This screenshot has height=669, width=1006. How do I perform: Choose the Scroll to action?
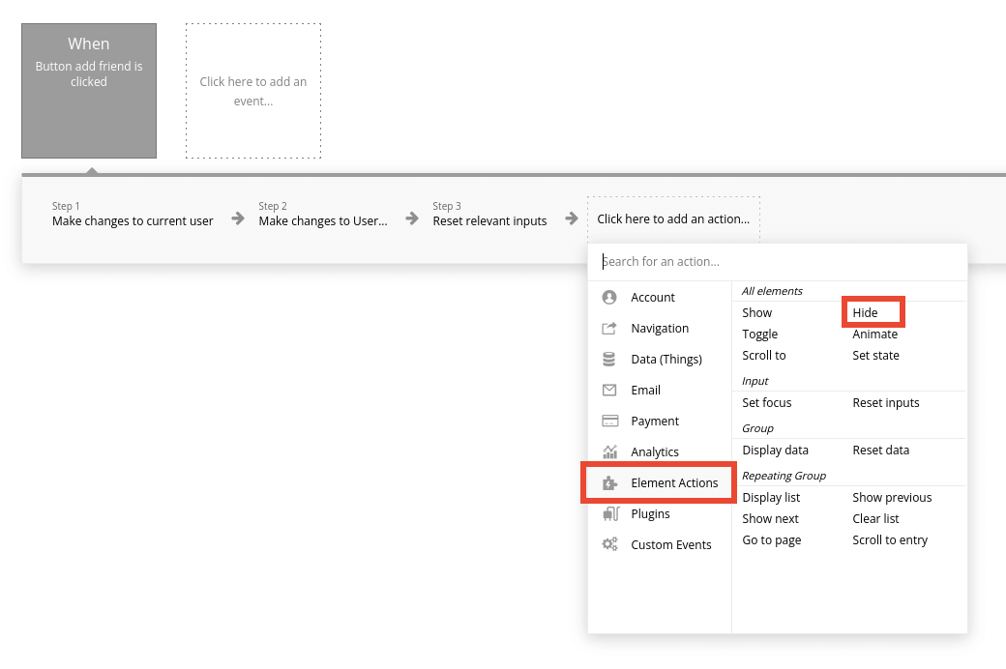763,356
